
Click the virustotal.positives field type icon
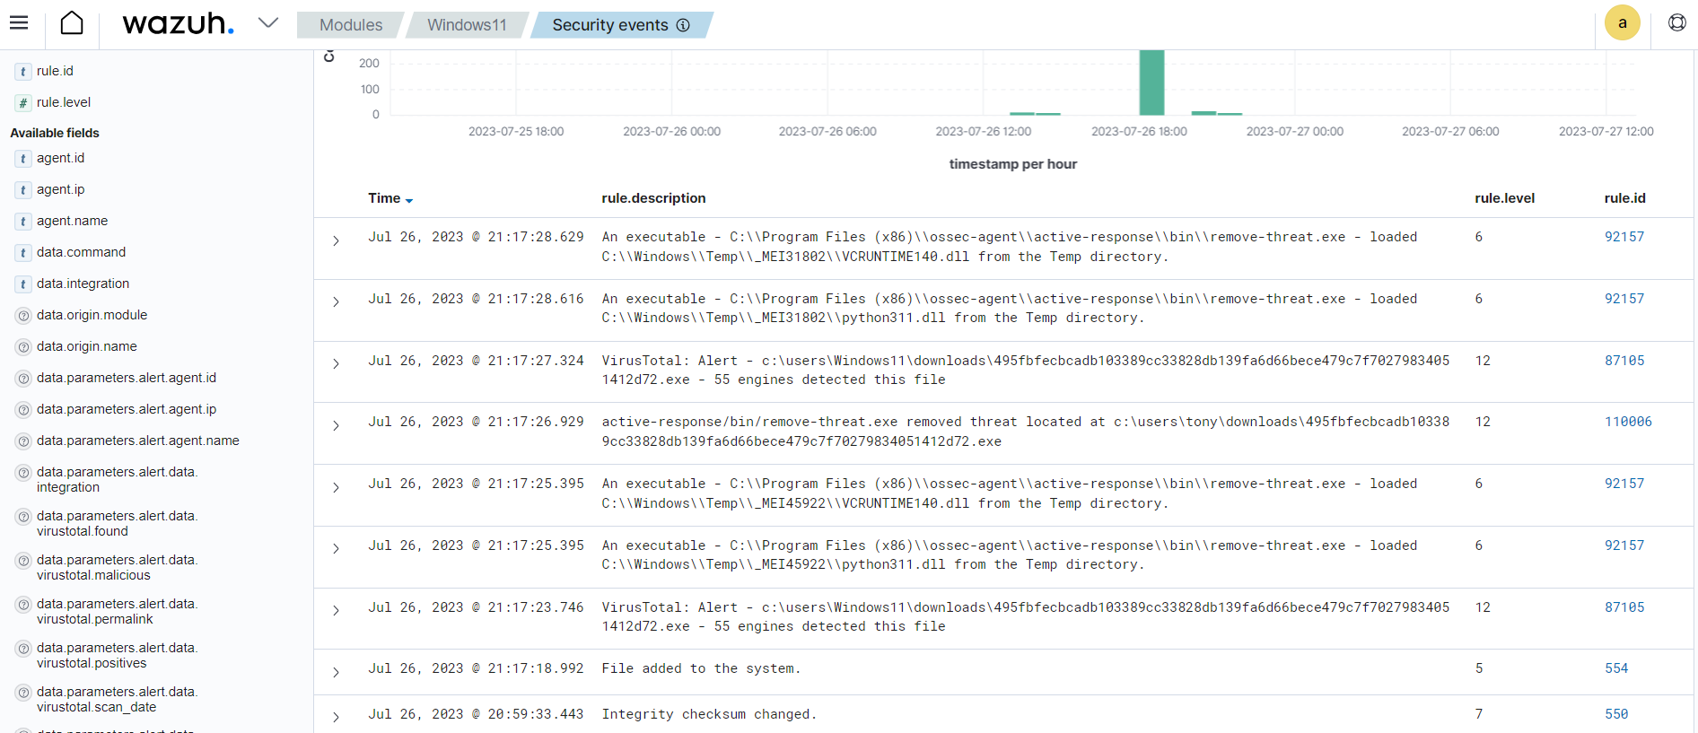pos(23,649)
